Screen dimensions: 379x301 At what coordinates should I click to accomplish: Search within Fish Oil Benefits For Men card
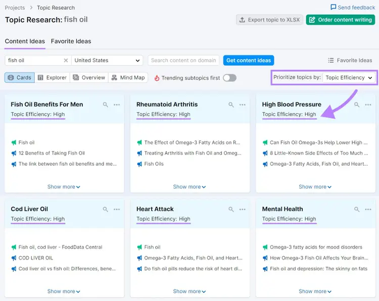pyautogui.click(x=106, y=105)
